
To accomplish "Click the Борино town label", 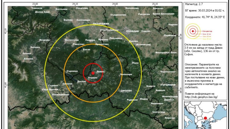I will (x=92, y=78).
